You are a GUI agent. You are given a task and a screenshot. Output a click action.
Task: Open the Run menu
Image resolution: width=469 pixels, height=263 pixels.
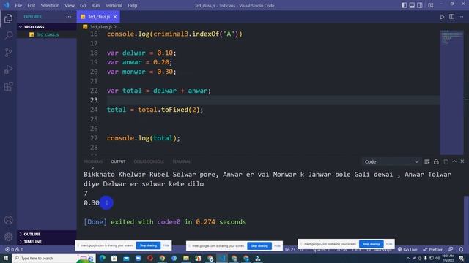95,5
